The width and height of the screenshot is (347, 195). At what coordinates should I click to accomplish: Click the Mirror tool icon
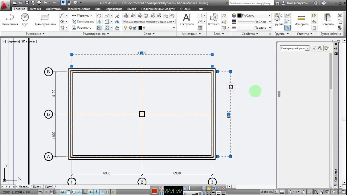pos(99,21)
